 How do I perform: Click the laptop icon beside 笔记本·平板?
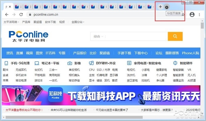tap(37, 63)
